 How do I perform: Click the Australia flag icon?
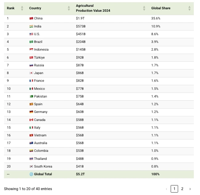pos(31,143)
